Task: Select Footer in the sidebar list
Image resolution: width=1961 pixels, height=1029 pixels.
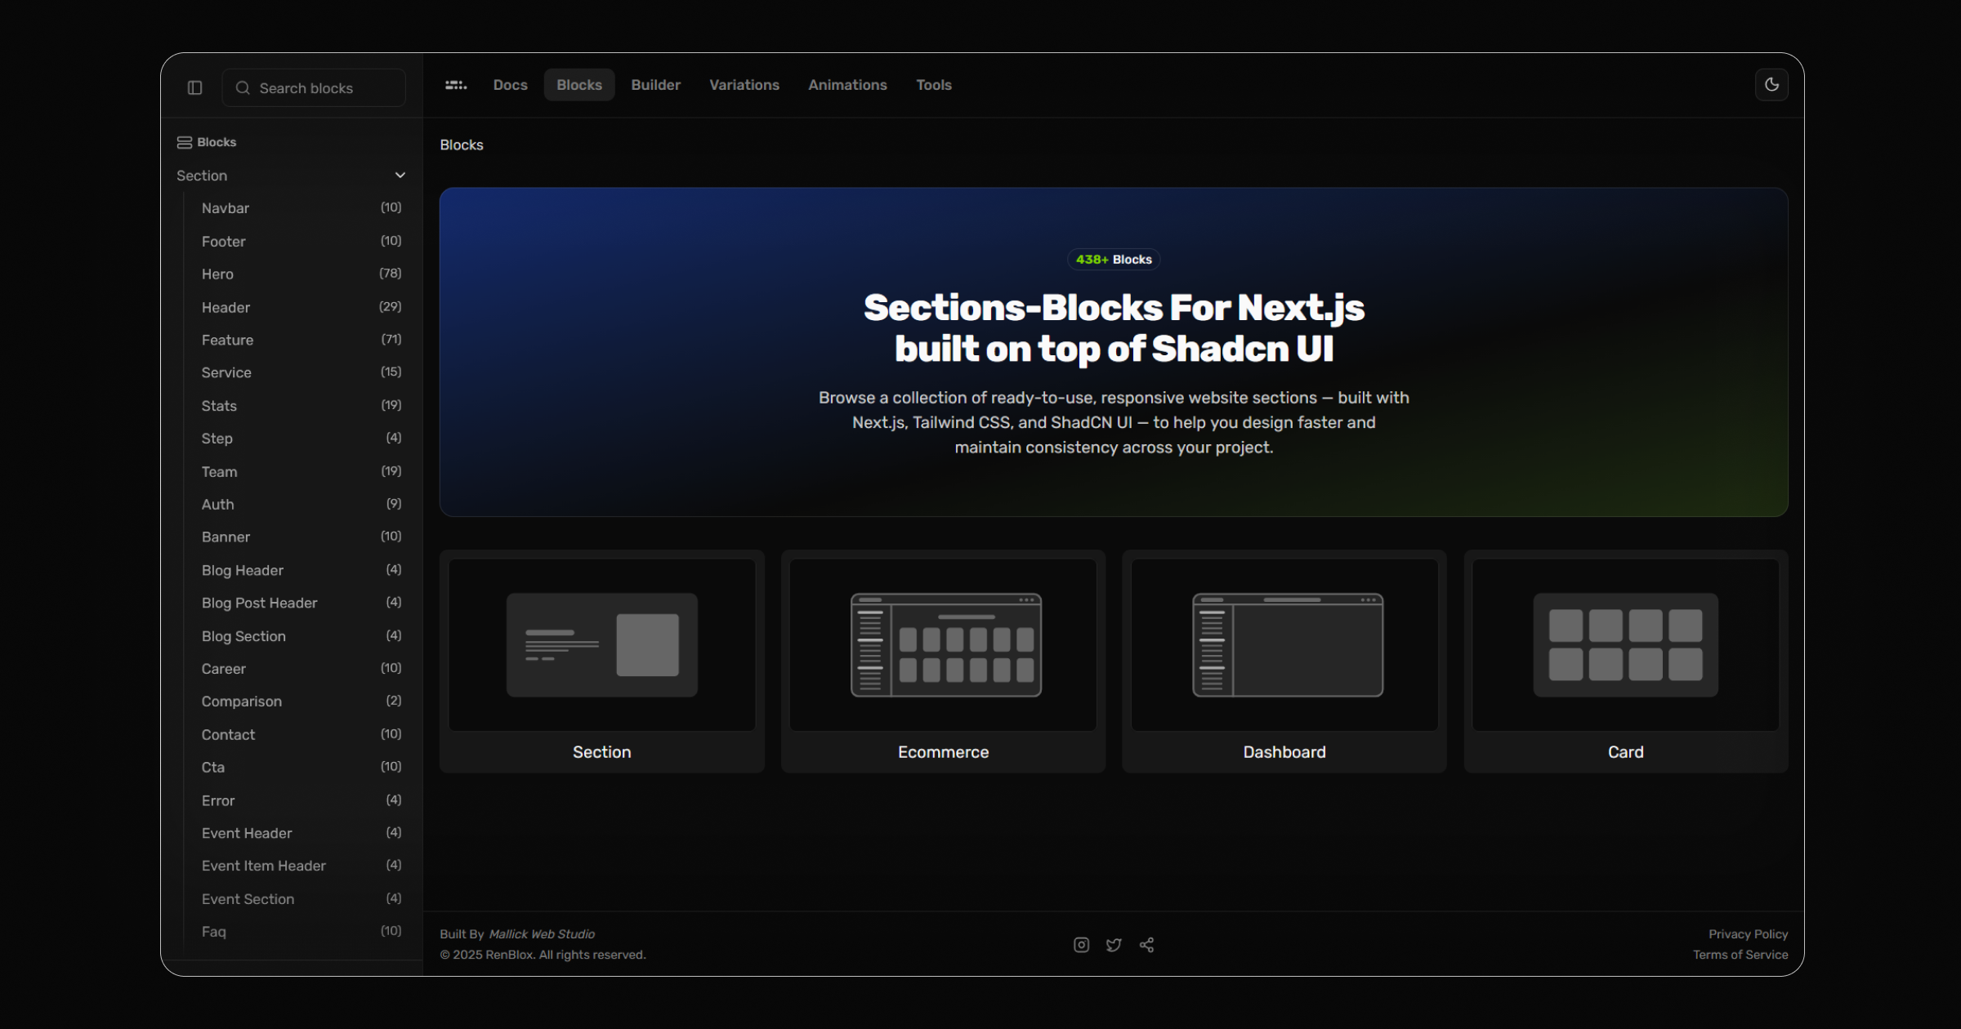Action: (x=223, y=241)
